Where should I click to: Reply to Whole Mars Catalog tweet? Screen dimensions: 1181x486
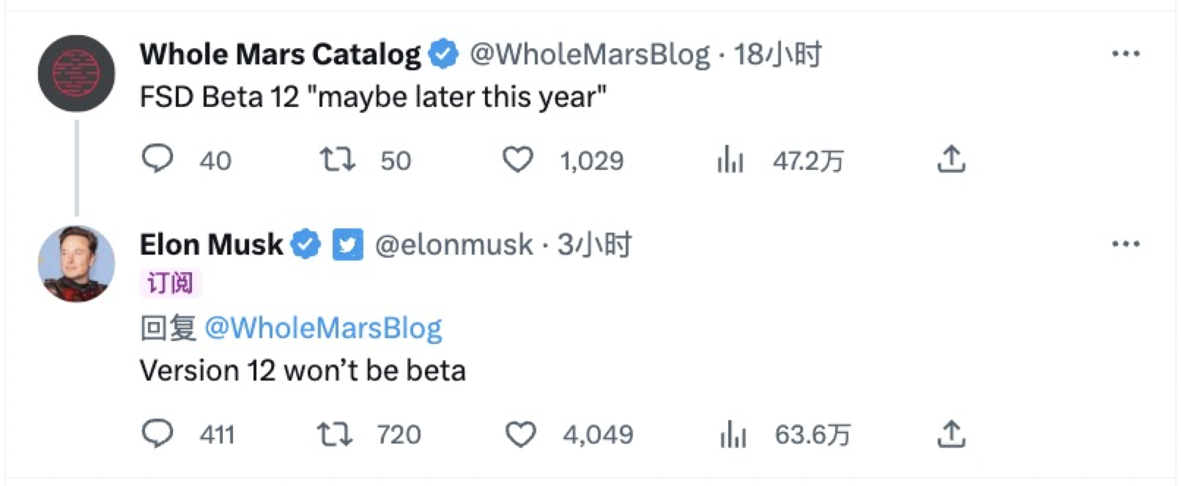(157, 160)
